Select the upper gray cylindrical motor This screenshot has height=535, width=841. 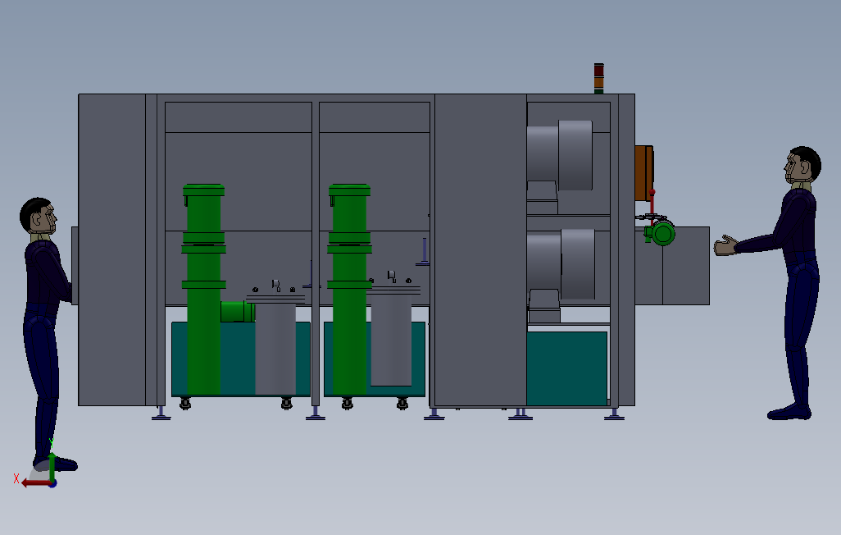pyautogui.click(x=559, y=156)
